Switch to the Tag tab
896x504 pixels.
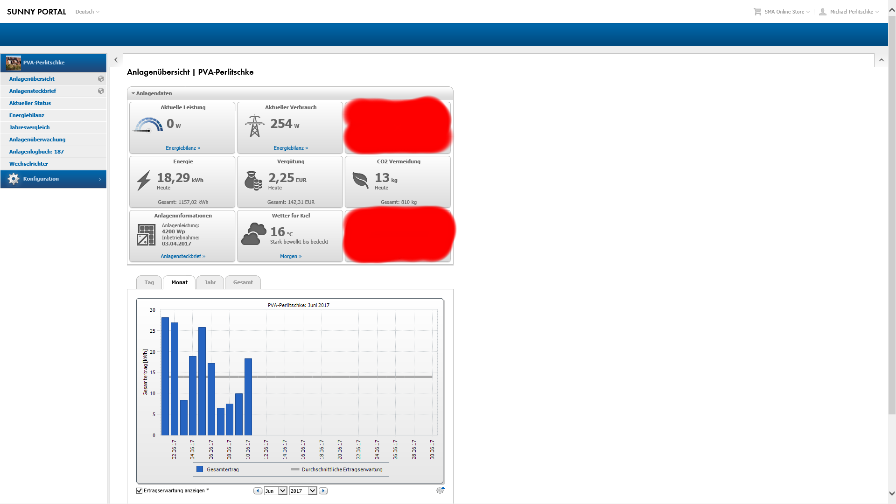(x=149, y=282)
